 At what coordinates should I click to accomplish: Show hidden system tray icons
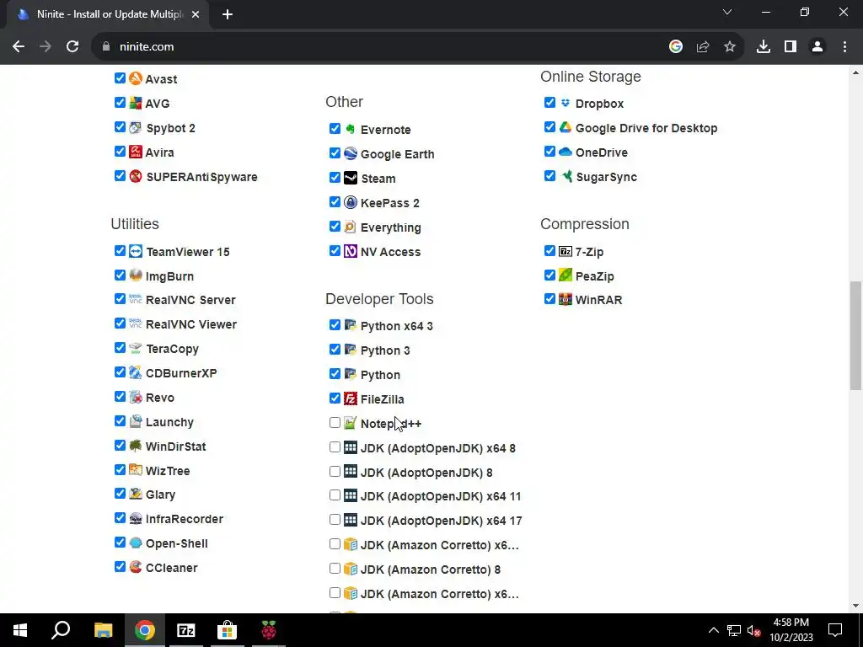pyautogui.click(x=713, y=630)
